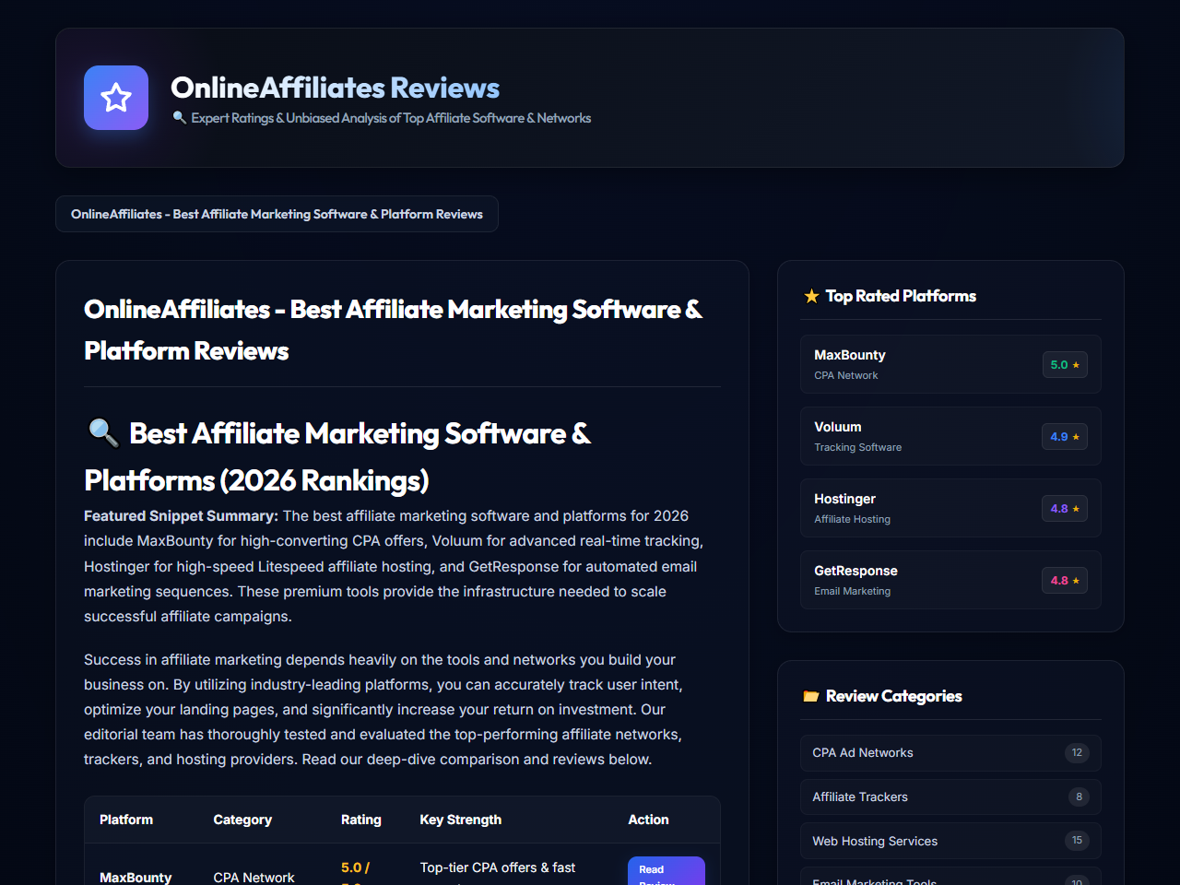The image size is (1180, 885).
Task: Click the 8 count badge for Affiliate Trackers
Action: click(x=1079, y=796)
